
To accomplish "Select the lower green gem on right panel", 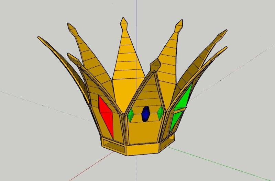I will [x=176, y=121].
